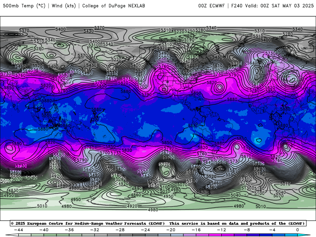Click the -12 colorbar label
This screenshot has width=316, height=237.
point(222,230)
